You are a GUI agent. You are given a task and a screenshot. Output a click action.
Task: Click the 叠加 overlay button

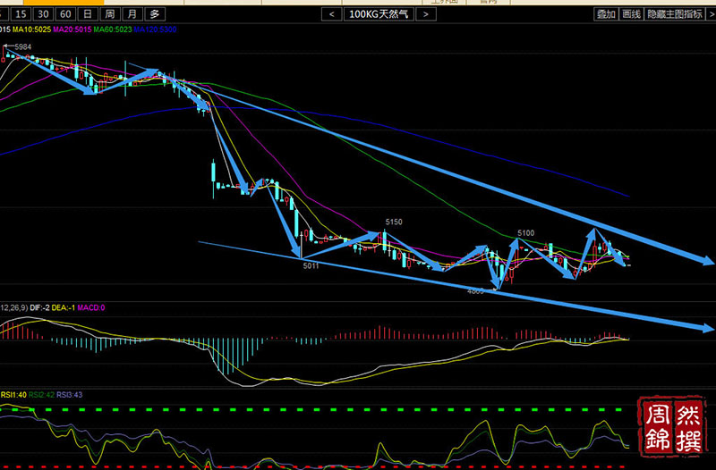[606, 14]
